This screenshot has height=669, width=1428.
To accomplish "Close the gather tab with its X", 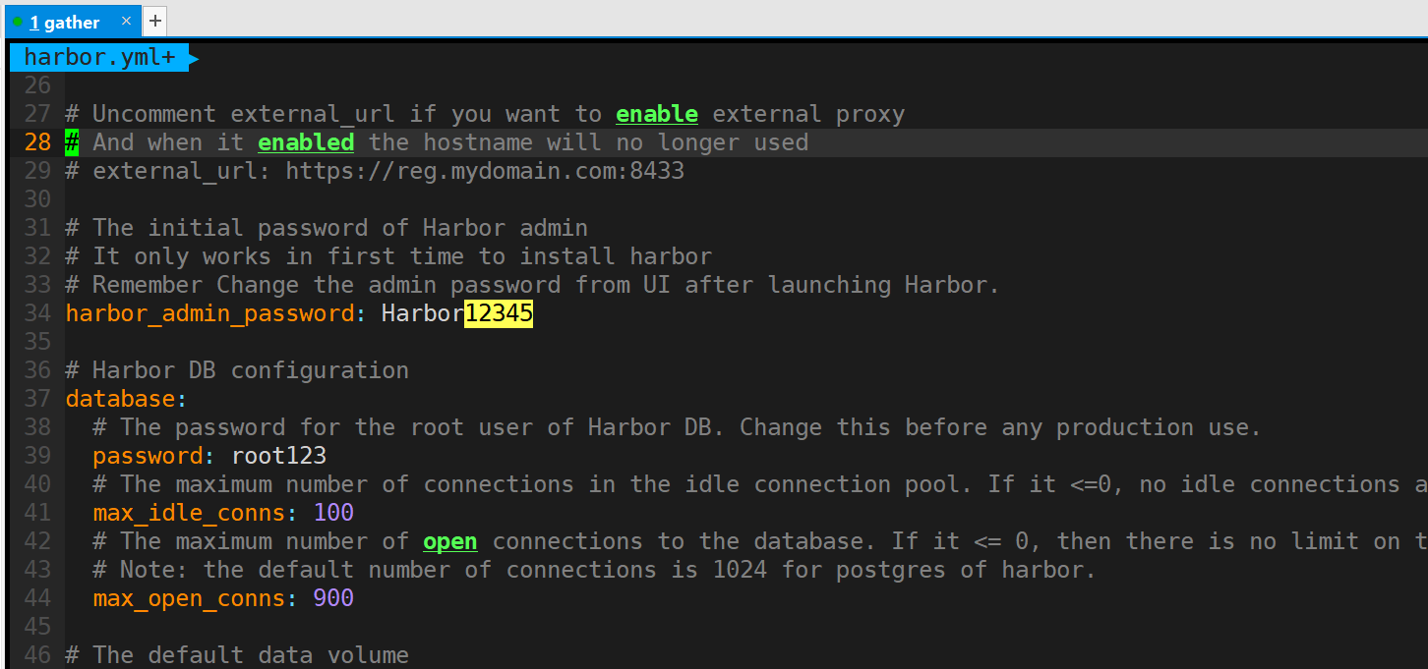I will [x=125, y=19].
